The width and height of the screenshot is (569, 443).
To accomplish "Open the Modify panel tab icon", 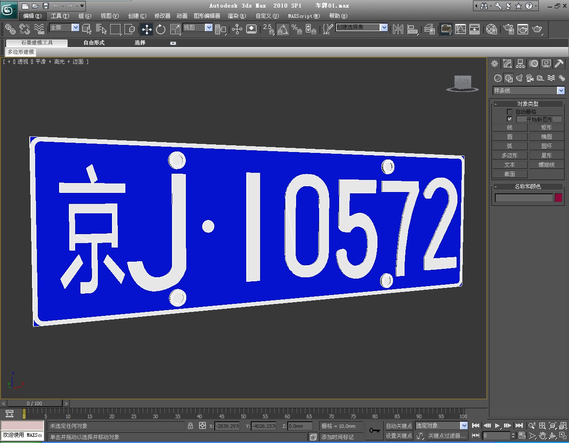I will coord(508,64).
